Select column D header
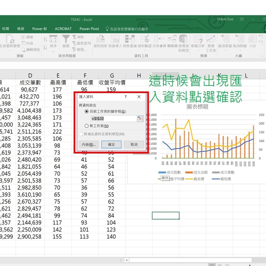 30,75
